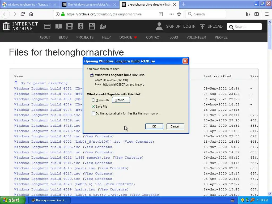Click the browser Search field
Screen dimensions: 272x204
(206, 14)
